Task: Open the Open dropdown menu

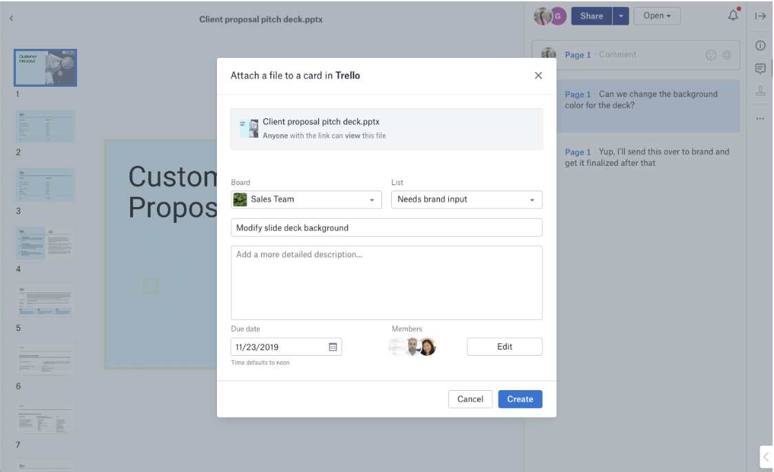Action: coord(656,17)
